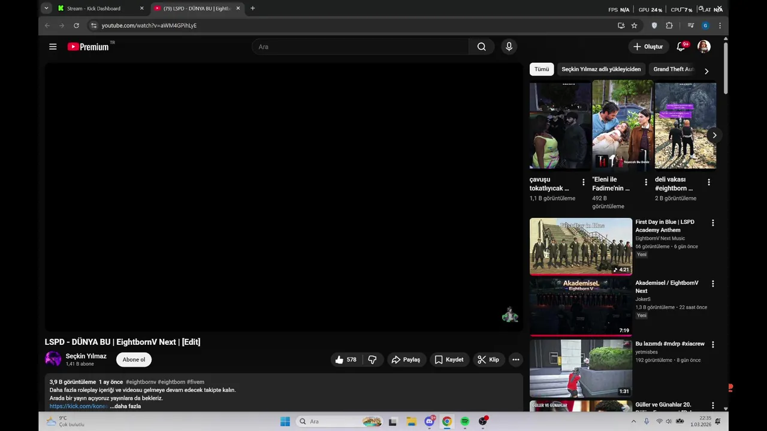Open more actions ellipsis under video
The image size is (767, 431).
(x=515, y=360)
